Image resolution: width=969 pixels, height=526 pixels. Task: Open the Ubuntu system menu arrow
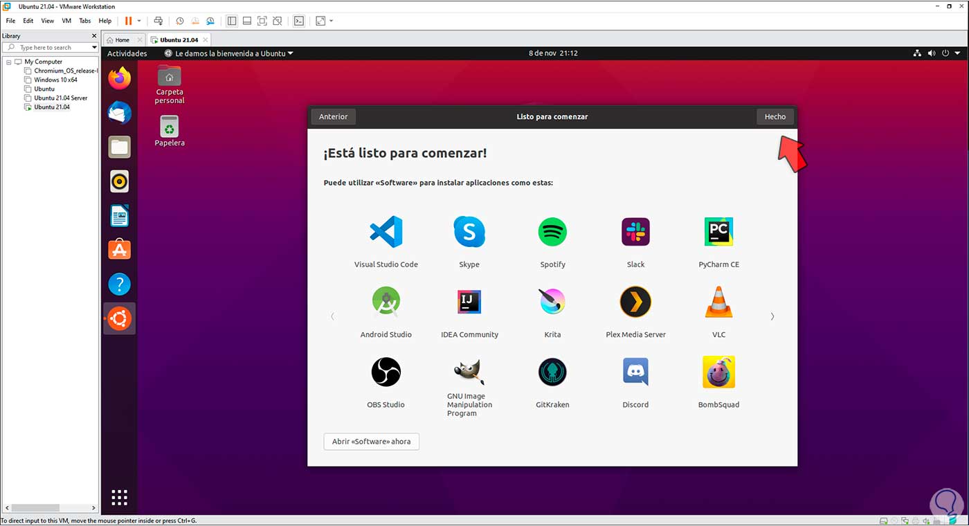pos(957,53)
